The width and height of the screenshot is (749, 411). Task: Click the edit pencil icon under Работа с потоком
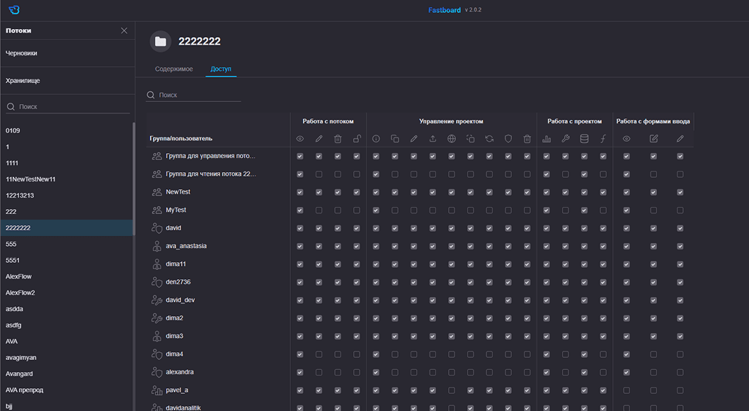click(319, 139)
